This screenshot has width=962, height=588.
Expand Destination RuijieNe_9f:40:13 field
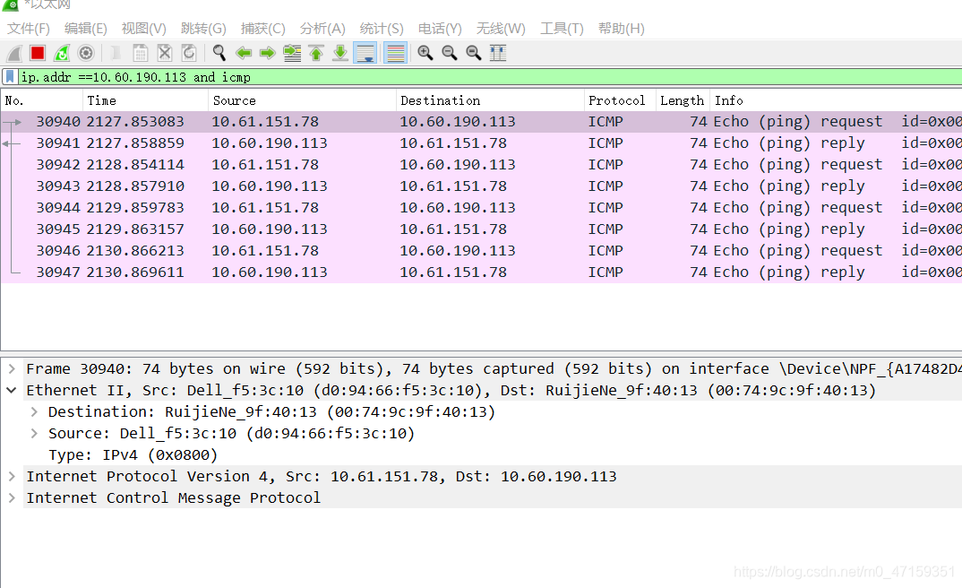[34, 411]
